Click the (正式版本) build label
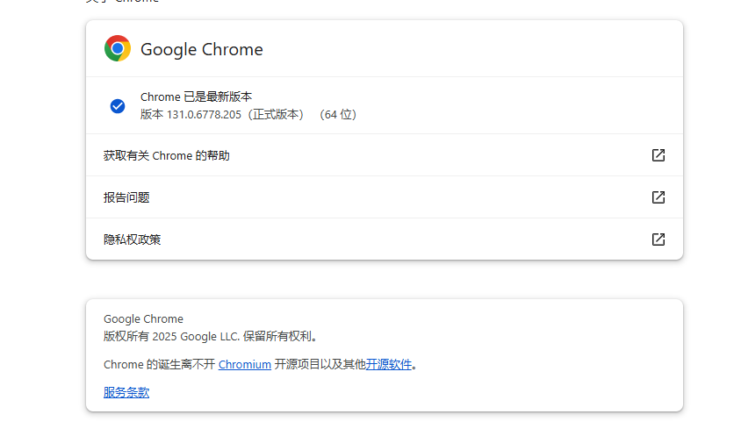Screen dimensions: 741x436 [x=277, y=114]
